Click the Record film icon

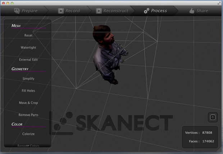point(61,11)
